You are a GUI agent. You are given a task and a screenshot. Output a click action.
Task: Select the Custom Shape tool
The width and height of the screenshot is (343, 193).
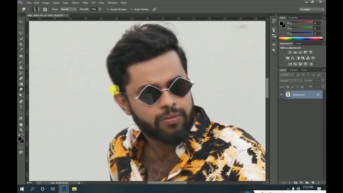[x=21, y=118]
